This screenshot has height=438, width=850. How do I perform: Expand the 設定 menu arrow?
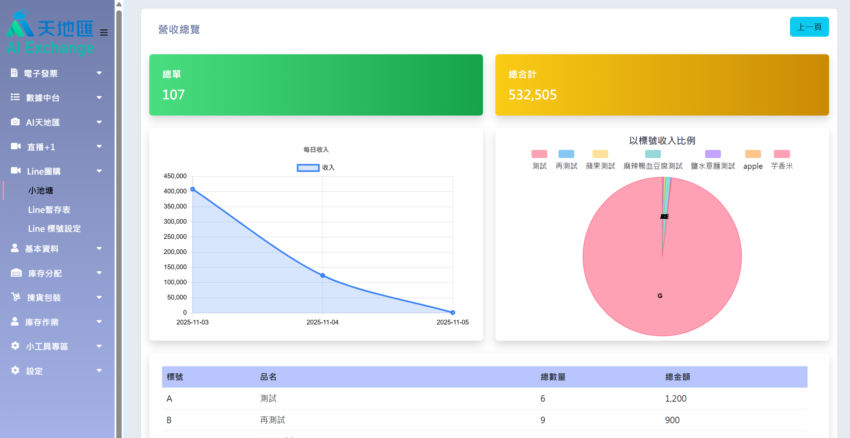coord(99,371)
